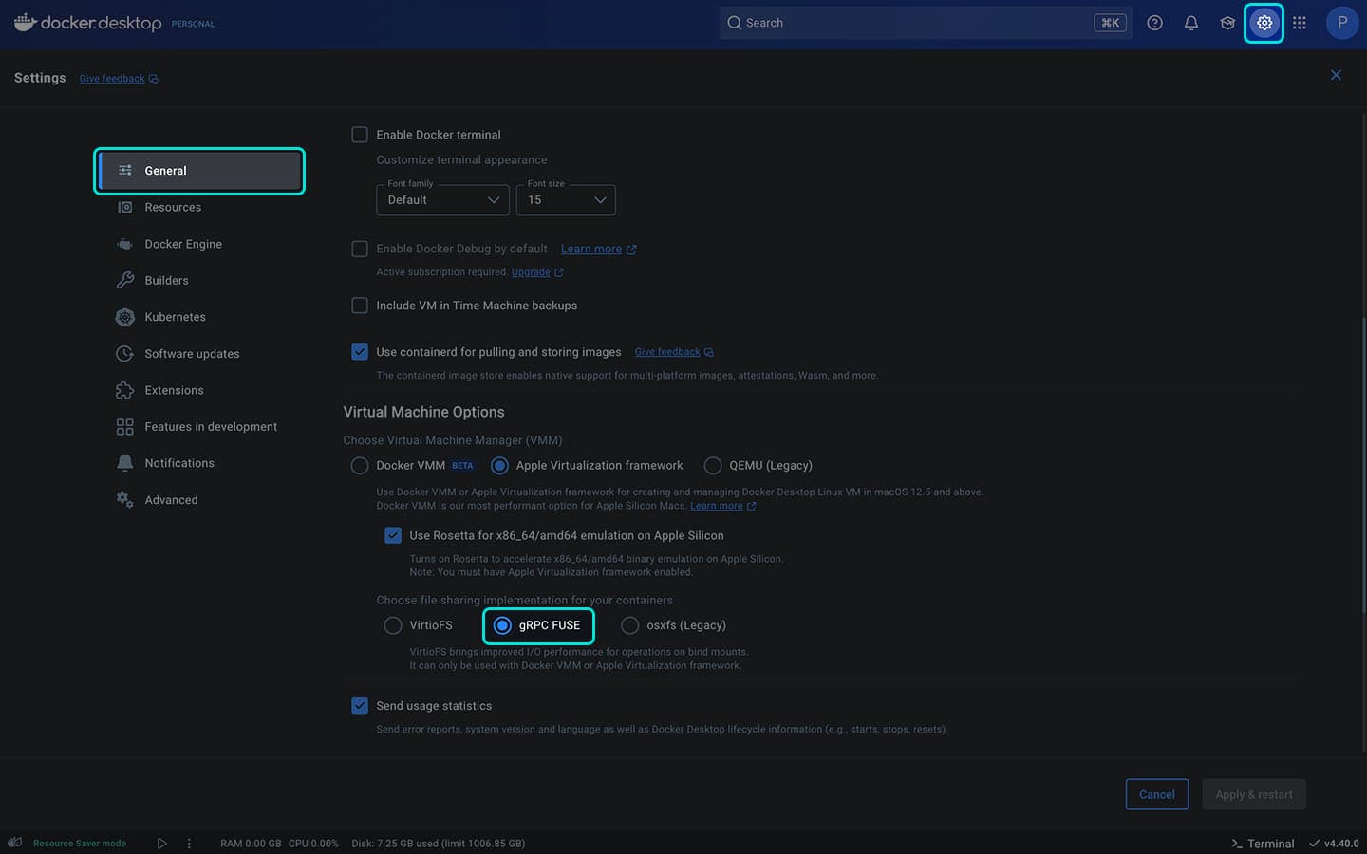Open the Resources settings section
Image resolution: width=1367 pixels, height=854 pixels.
click(x=173, y=207)
